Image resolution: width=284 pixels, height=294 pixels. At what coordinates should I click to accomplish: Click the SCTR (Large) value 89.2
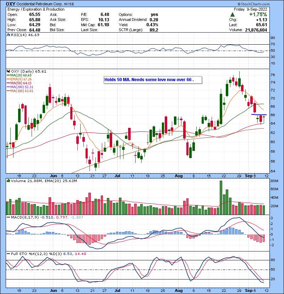154,30
